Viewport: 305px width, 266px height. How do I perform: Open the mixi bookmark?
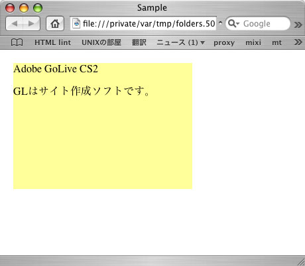pyautogui.click(x=253, y=42)
